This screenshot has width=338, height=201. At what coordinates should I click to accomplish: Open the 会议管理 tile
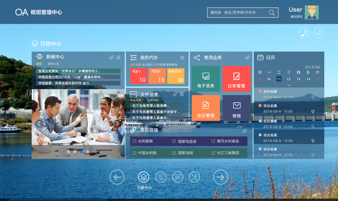tap(206, 108)
